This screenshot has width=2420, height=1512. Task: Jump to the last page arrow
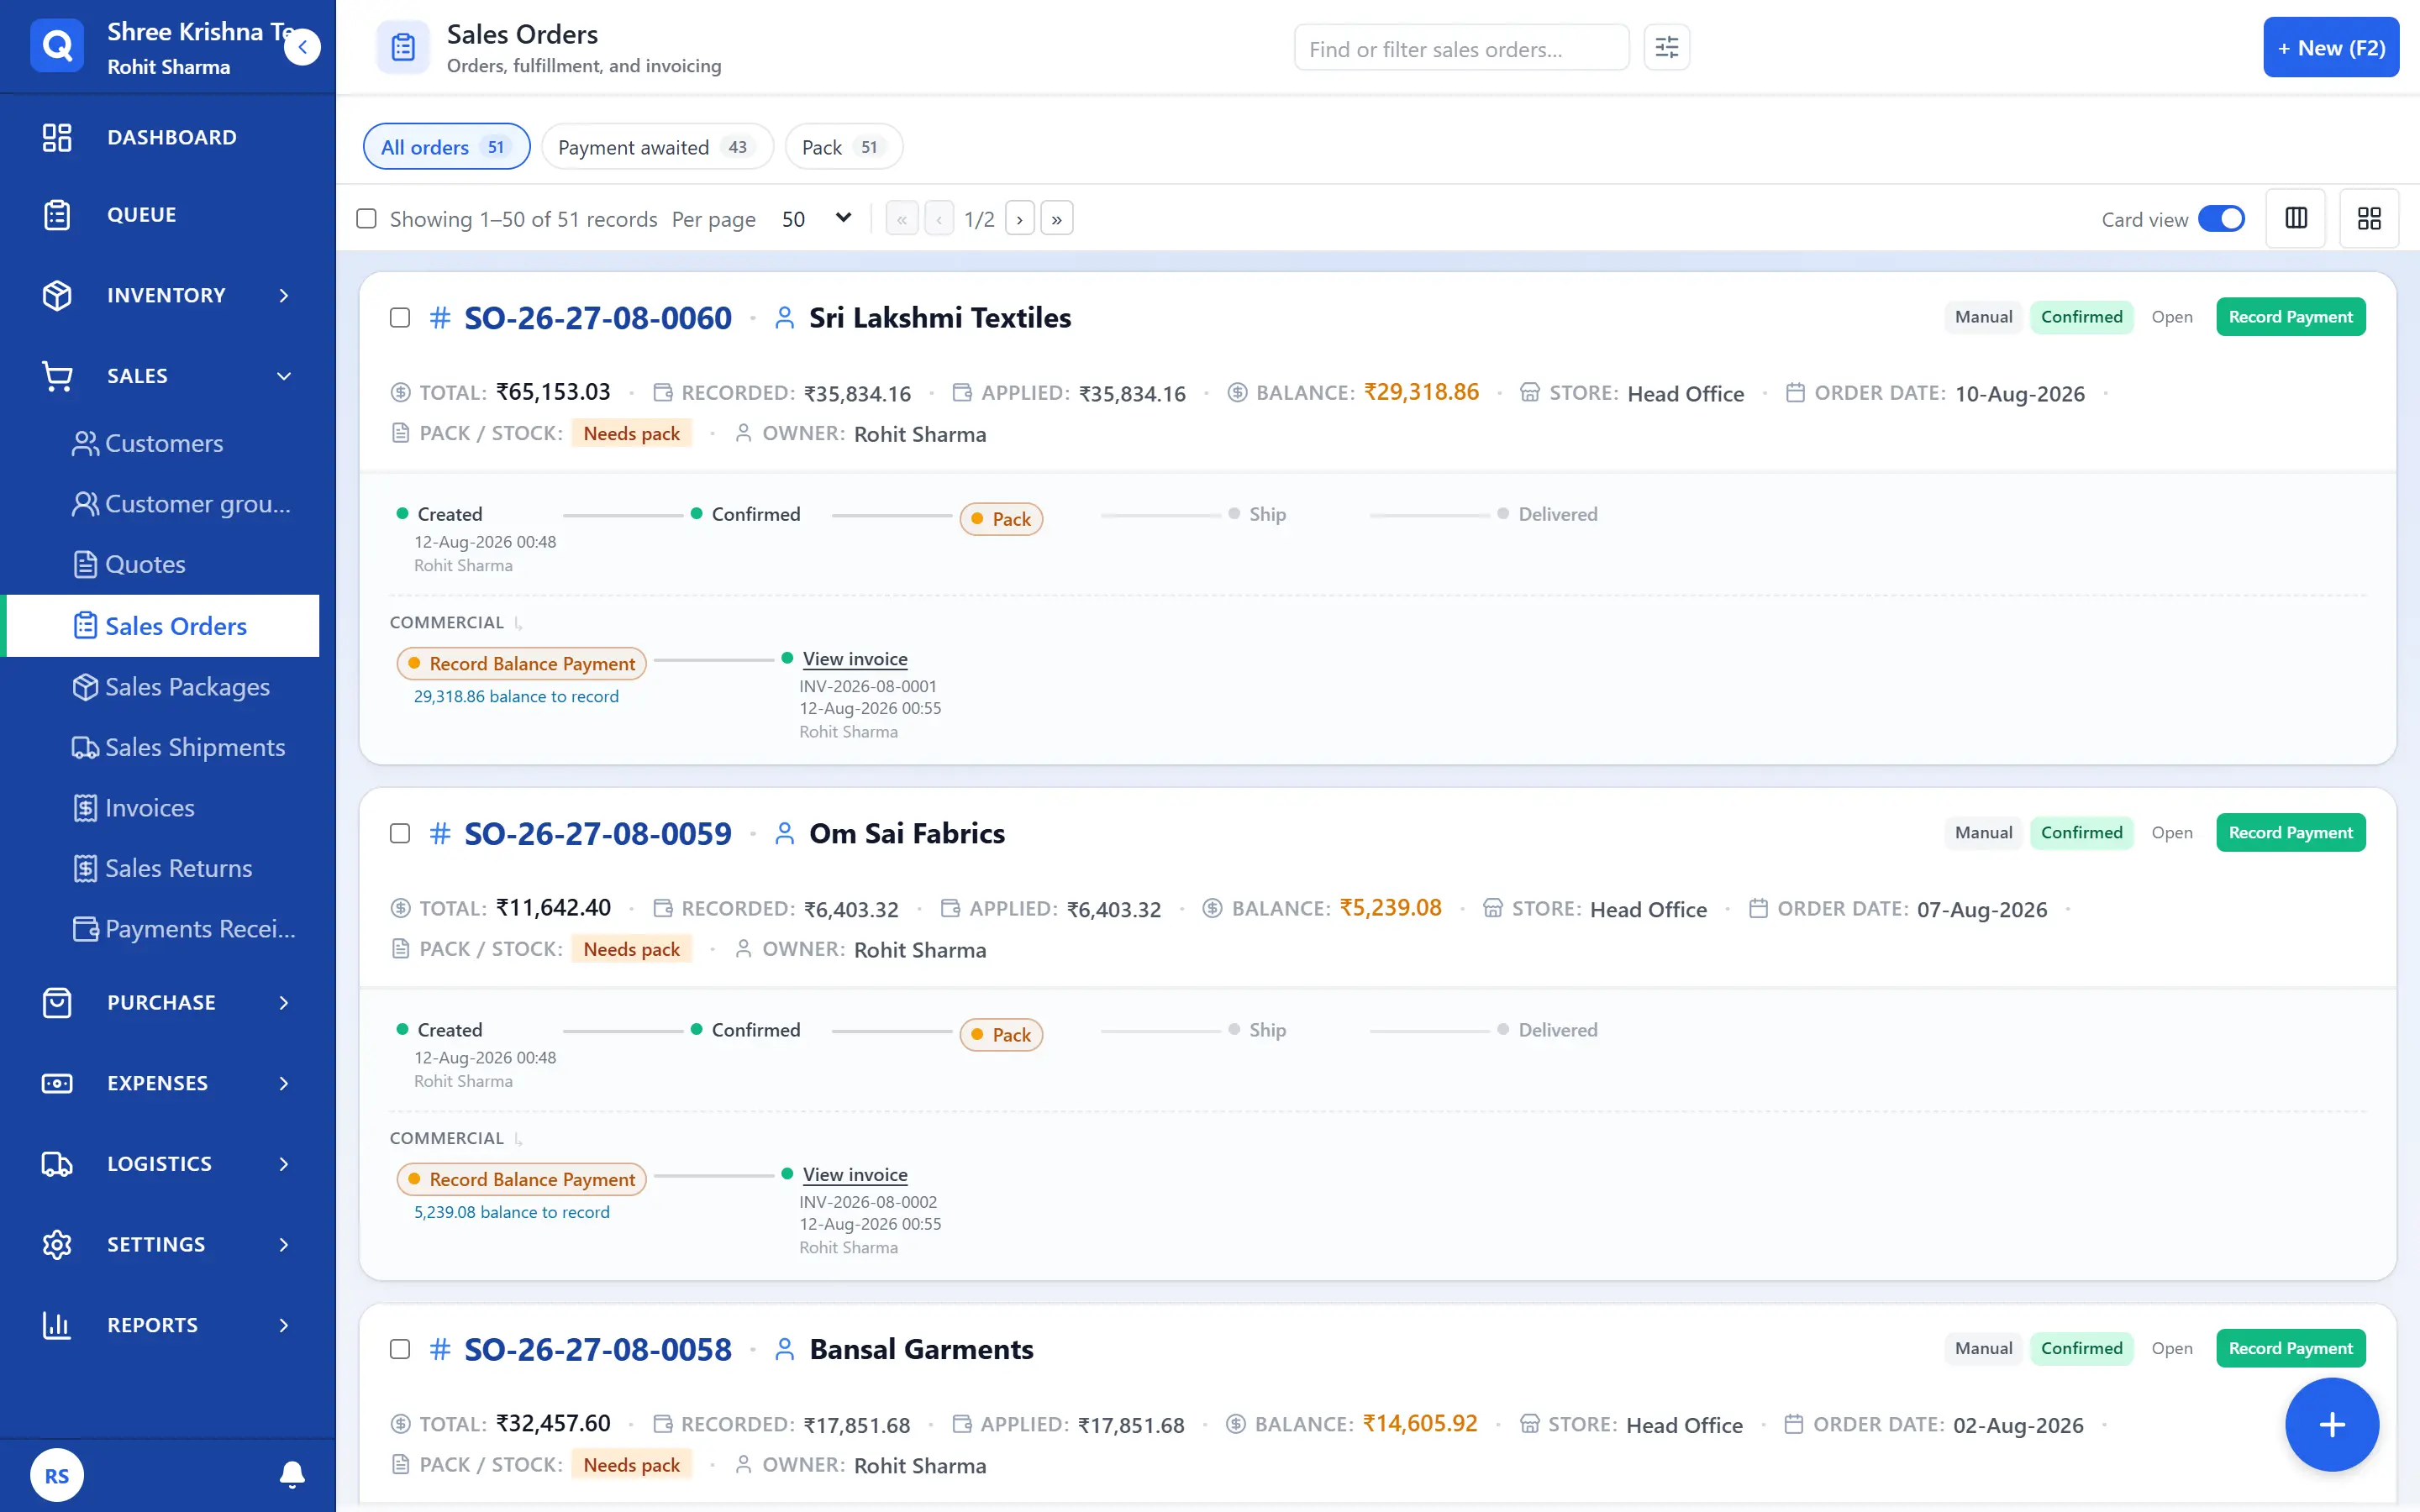(x=1057, y=218)
